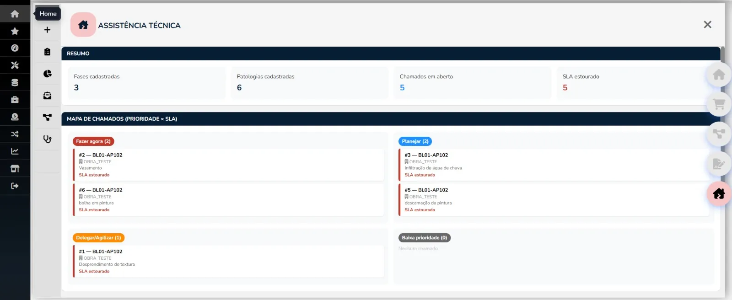Open ticket #5 descamação da pintura card
The image size is (732, 300).
554,200
